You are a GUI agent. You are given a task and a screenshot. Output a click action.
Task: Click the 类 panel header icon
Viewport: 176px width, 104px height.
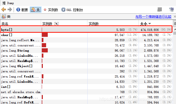coord(4,16)
